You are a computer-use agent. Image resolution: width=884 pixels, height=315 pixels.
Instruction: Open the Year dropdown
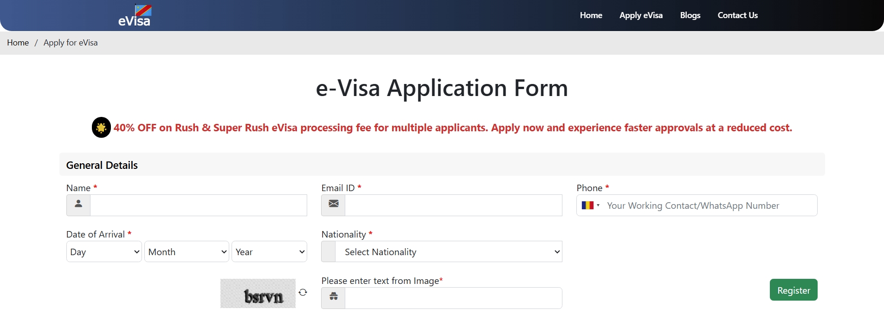269,251
